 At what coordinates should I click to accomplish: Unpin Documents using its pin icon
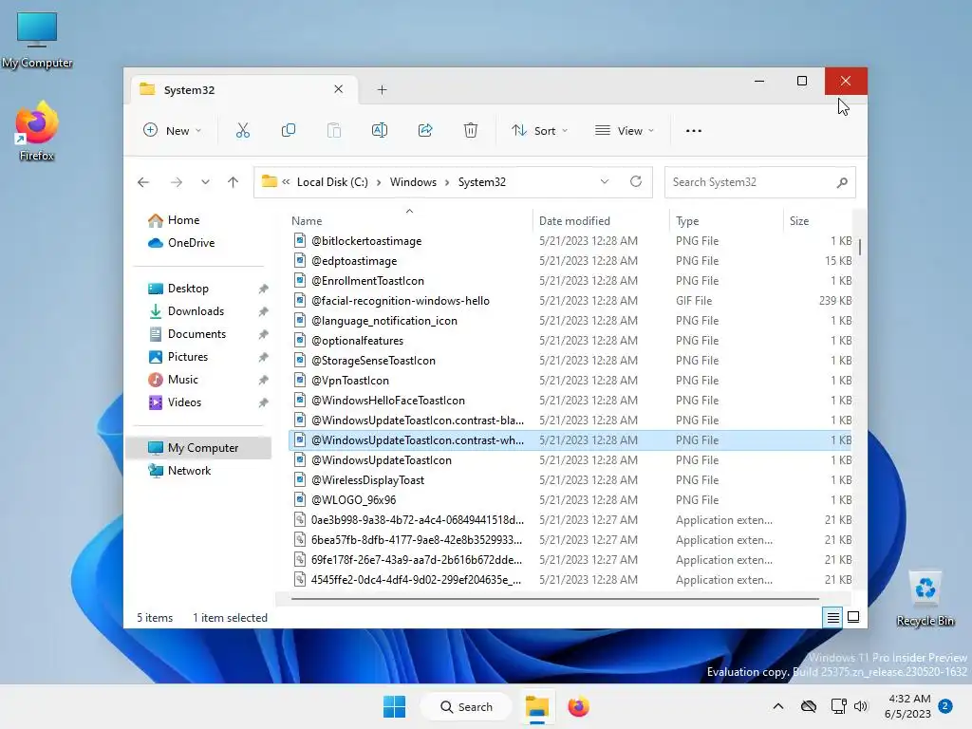[x=264, y=334]
